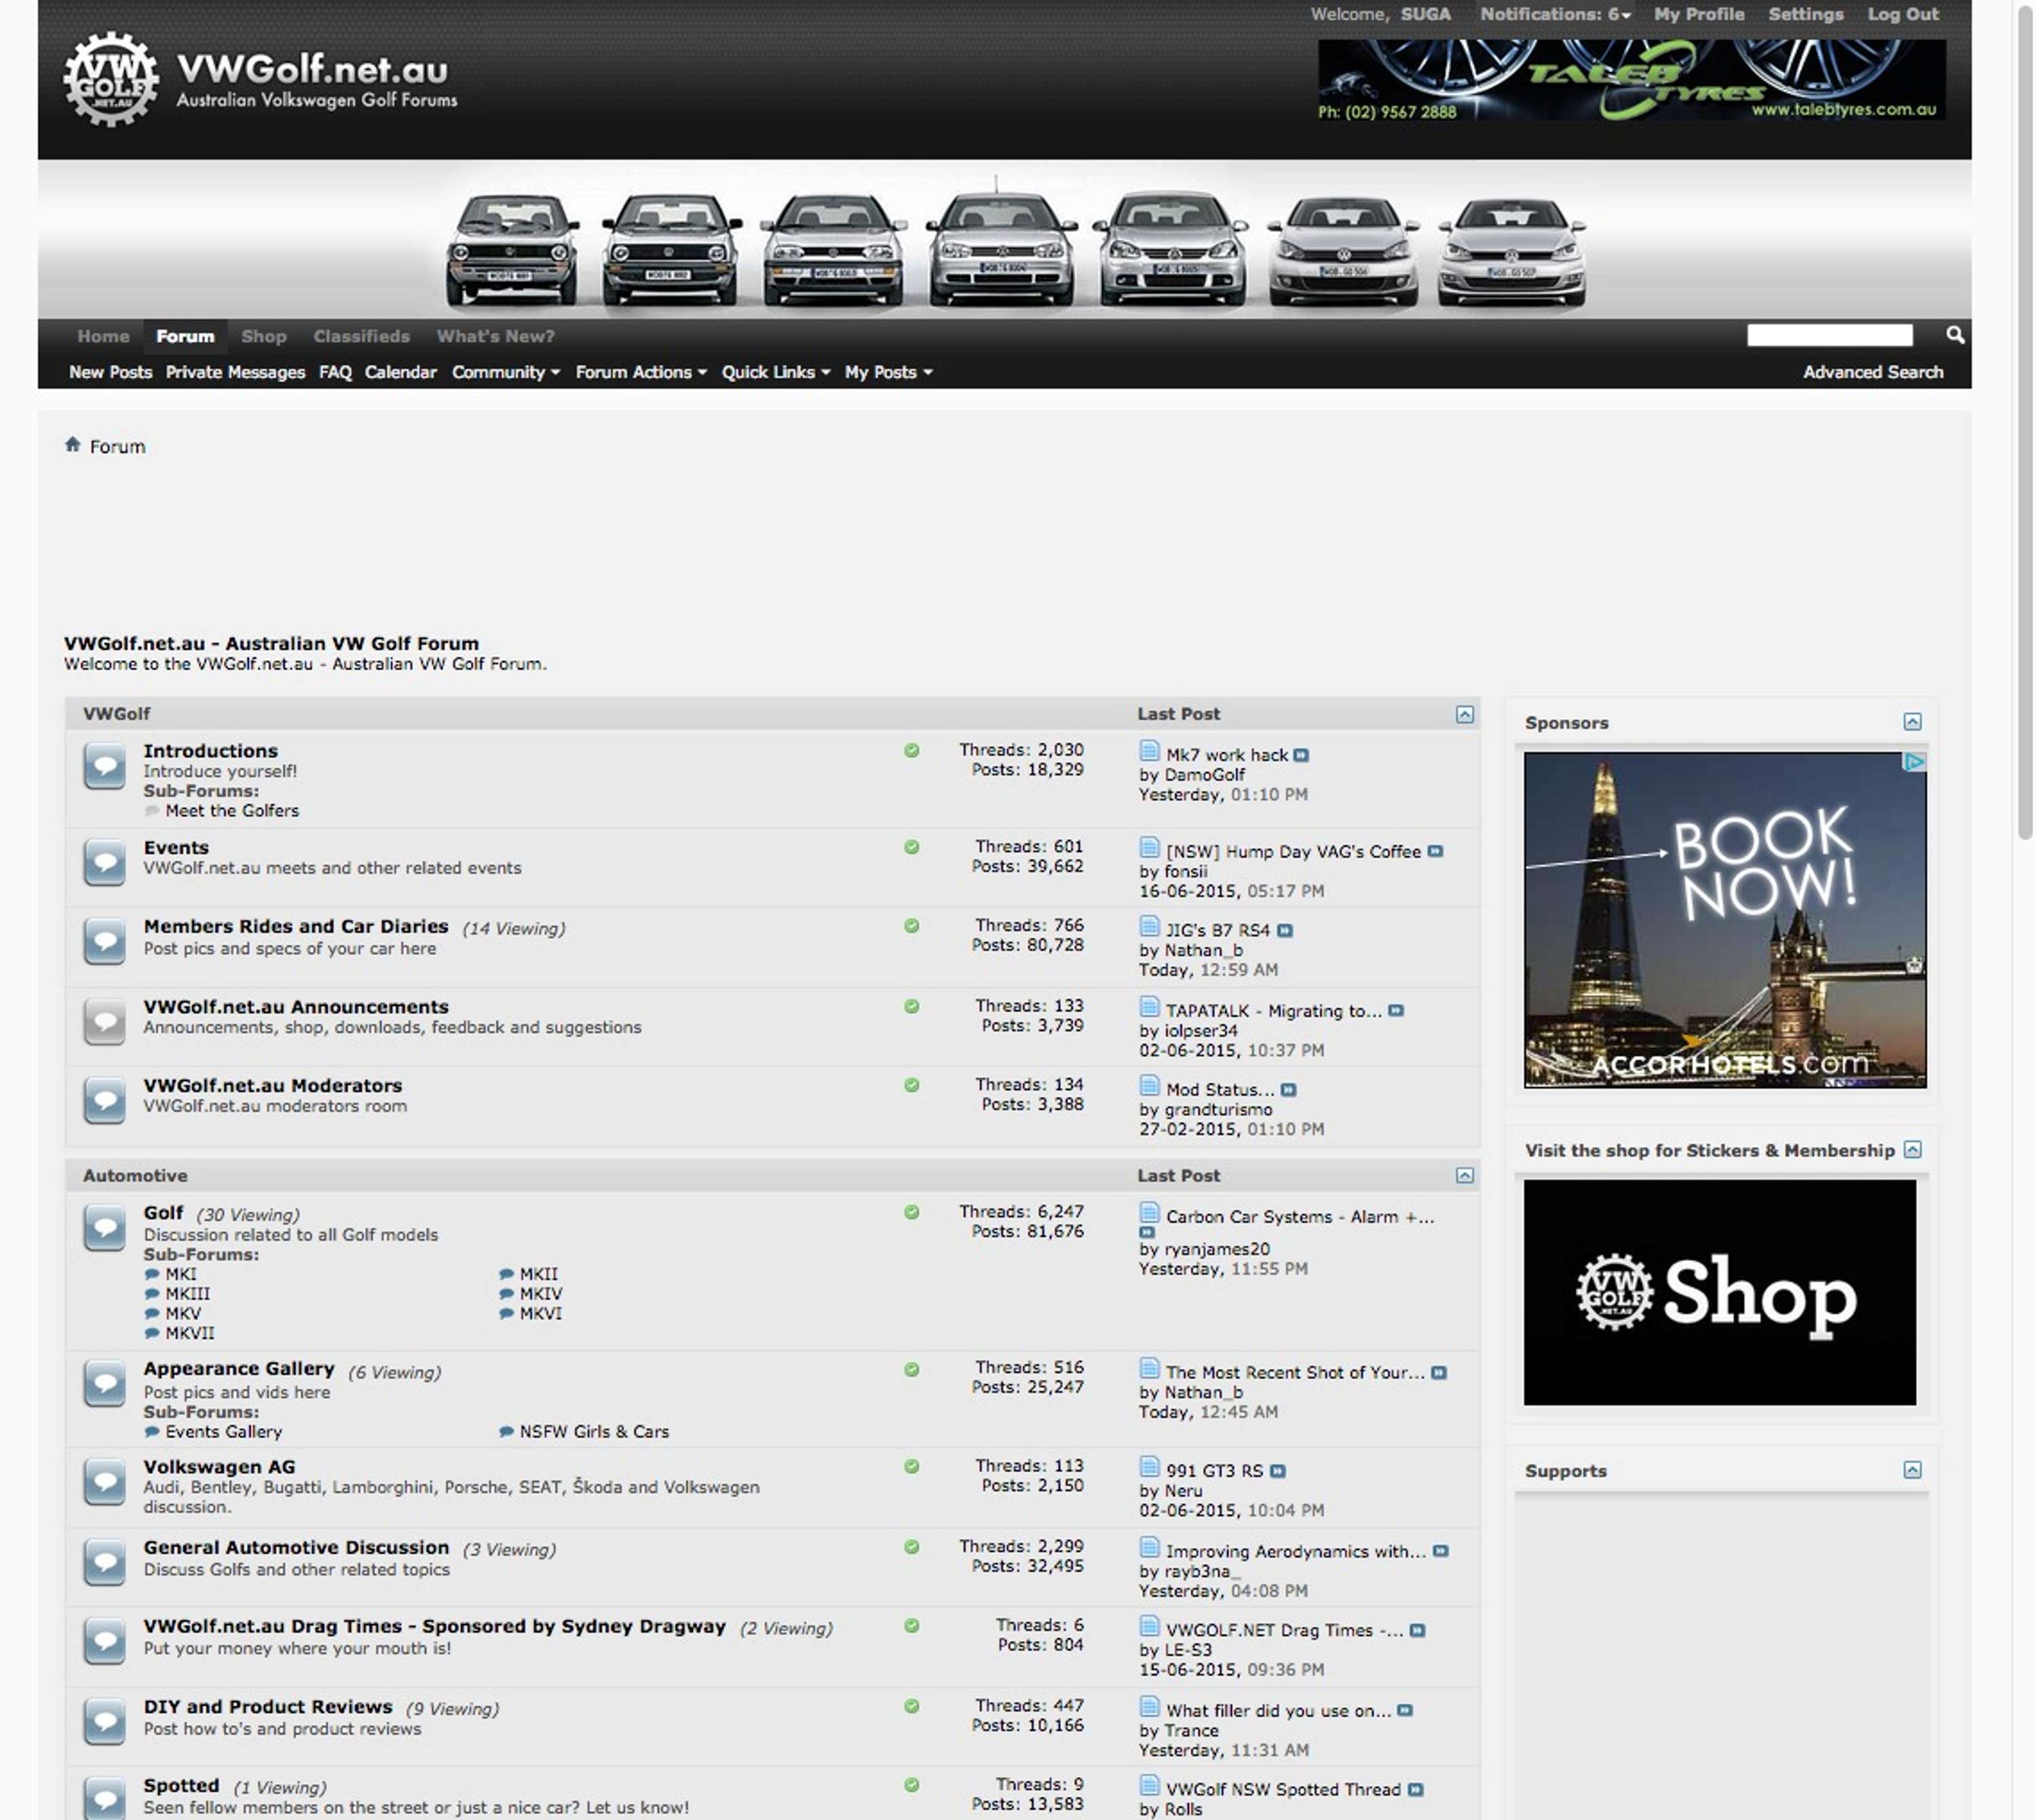The height and width of the screenshot is (1820, 2036).
Task: Open the NSFW Girls & Cars sub-forum
Action: tap(595, 1431)
